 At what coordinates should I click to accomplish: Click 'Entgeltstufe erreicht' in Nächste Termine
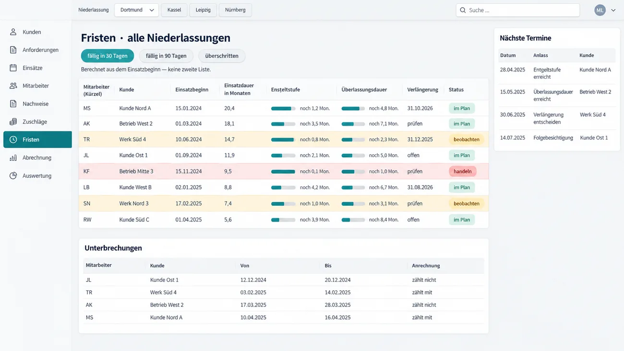(547, 73)
